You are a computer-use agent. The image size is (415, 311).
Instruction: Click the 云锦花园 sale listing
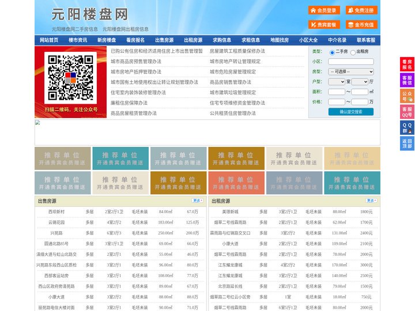coord(56,222)
